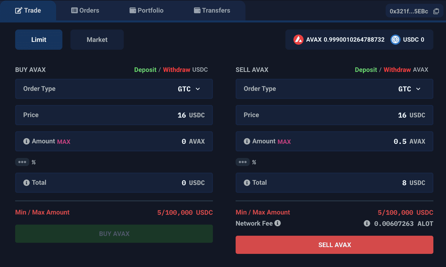Switch to the Orders tab

pyautogui.click(x=85, y=10)
